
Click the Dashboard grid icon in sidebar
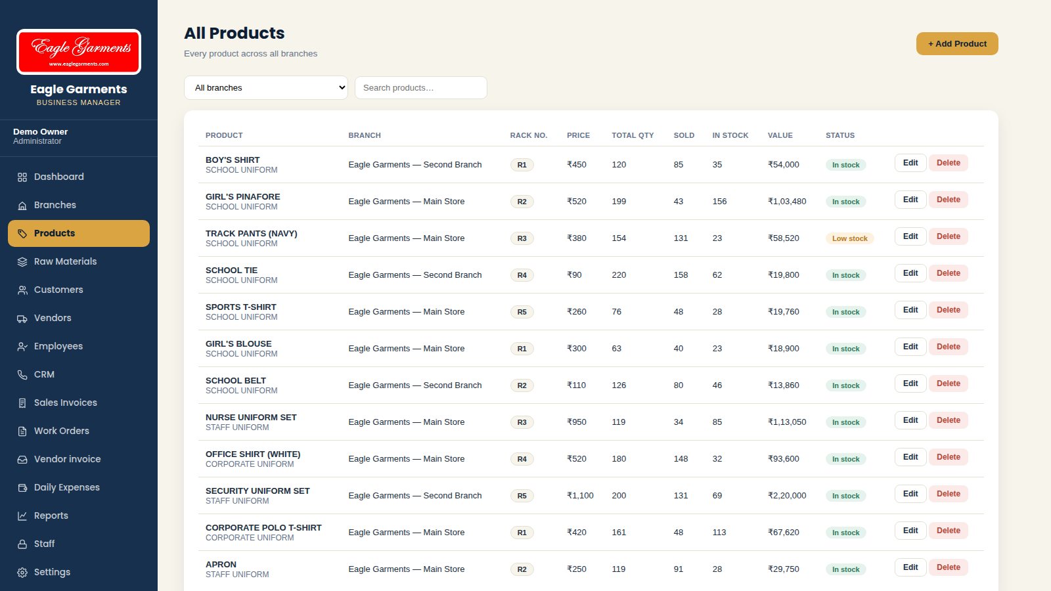[22, 177]
